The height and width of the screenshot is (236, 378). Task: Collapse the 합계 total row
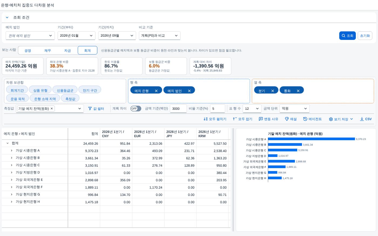(8, 143)
